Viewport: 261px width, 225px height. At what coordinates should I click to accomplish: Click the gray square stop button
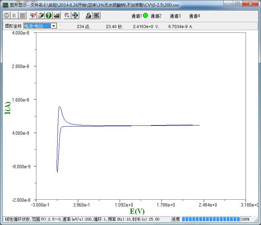(22, 16)
